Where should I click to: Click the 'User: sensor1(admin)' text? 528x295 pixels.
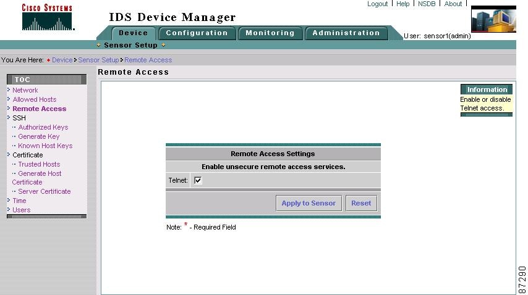(437, 36)
